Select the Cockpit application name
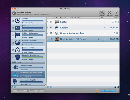 [64, 27]
